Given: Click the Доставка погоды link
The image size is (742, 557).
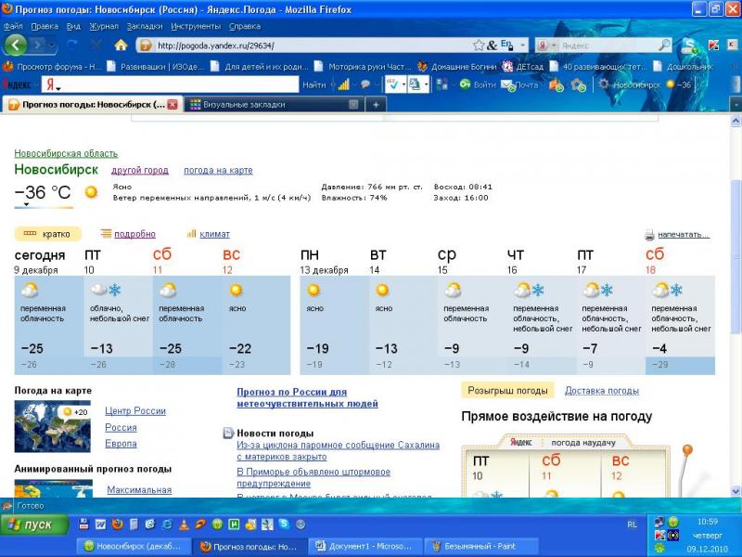Looking at the screenshot, I should [x=601, y=391].
